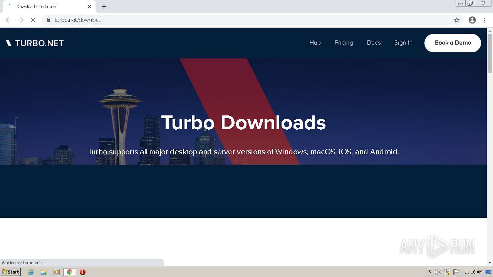Open the Chrome profile avatar

point(472,20)
